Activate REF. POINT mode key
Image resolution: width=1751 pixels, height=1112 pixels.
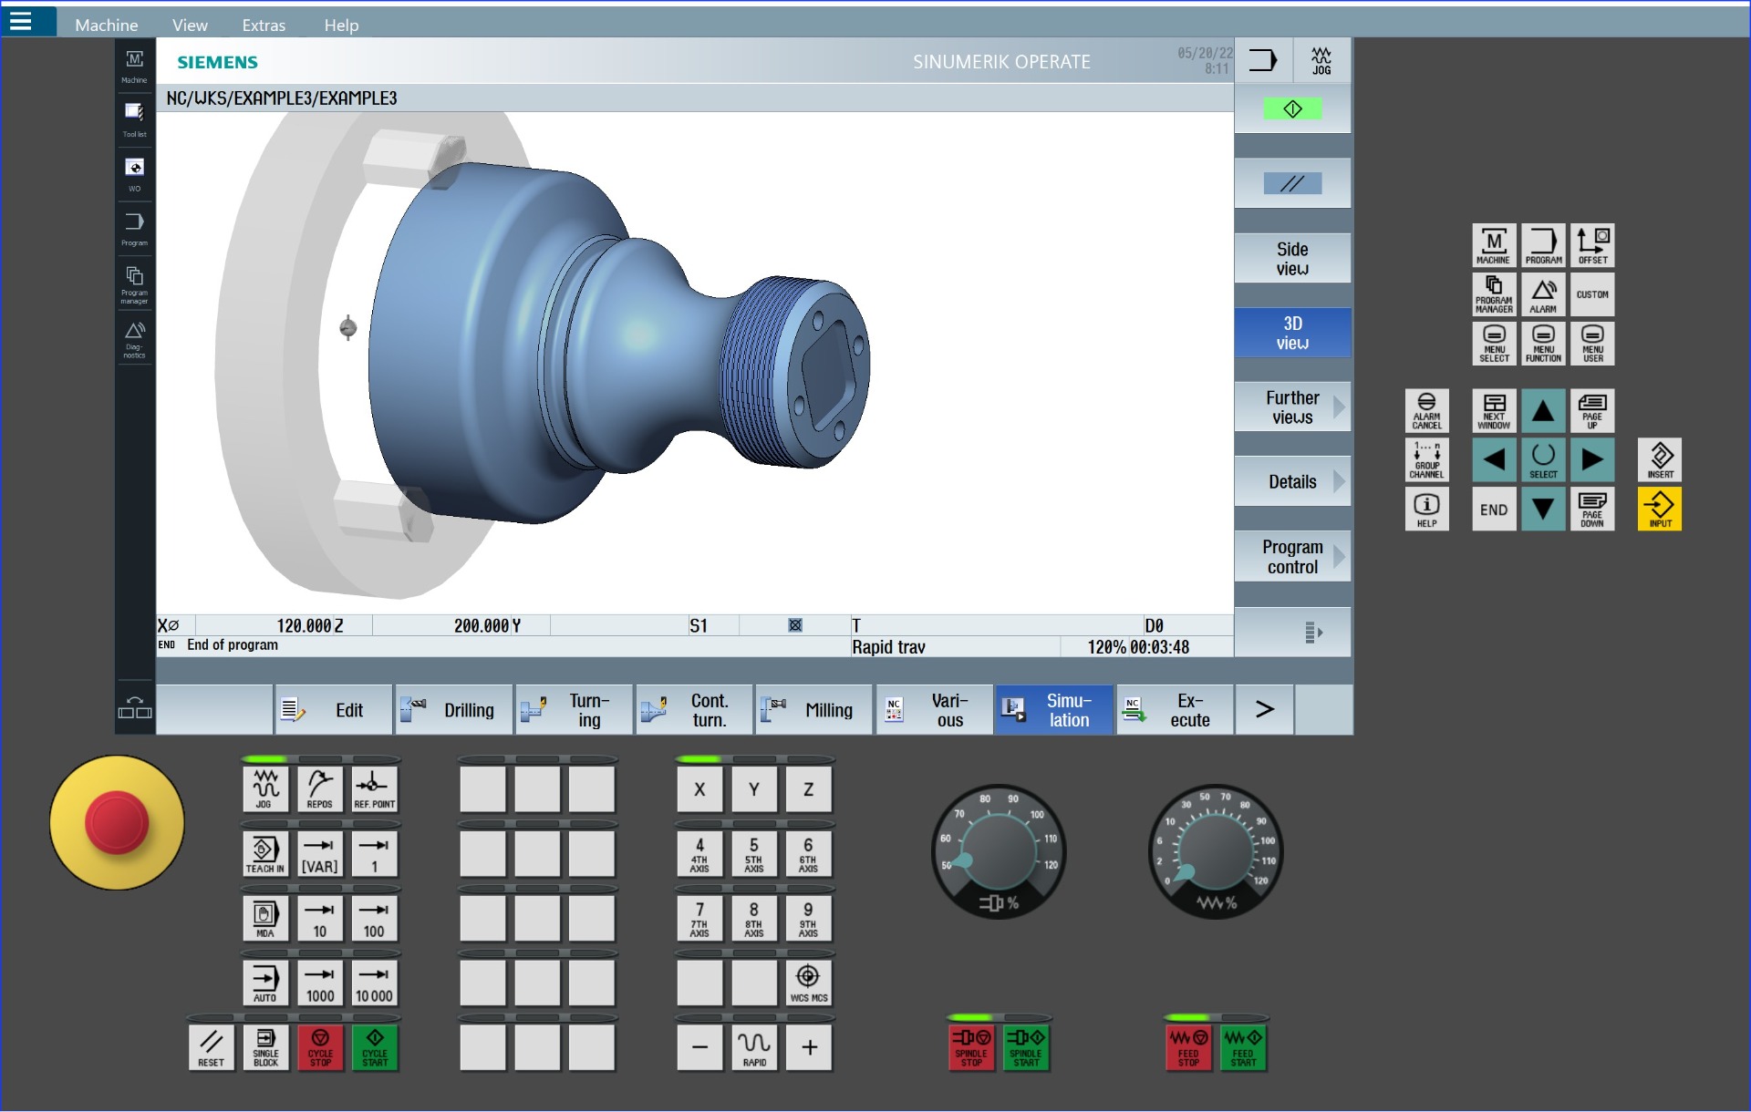pyautogui.click(x=375, y=789)
